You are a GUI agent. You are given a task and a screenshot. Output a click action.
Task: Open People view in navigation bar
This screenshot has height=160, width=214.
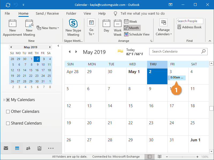28,149
